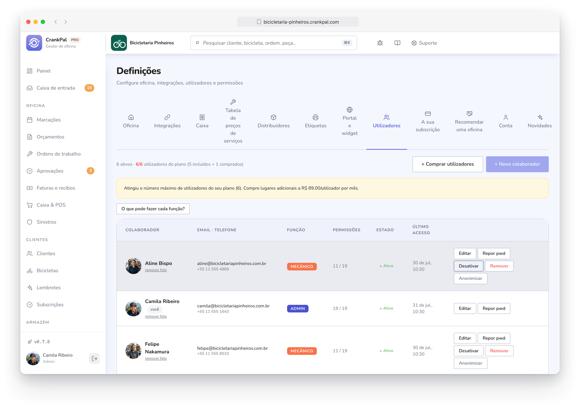Click Desativar for Felipe Nakamura

(x=468, y=351)
